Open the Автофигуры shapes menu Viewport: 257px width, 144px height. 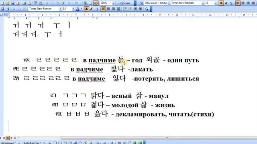pyautogui.click(x=32, y=143)
